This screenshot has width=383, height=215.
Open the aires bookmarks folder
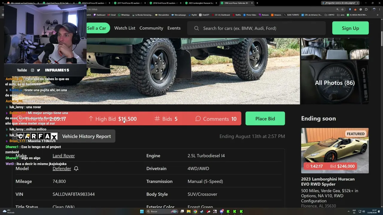[341, 15]
